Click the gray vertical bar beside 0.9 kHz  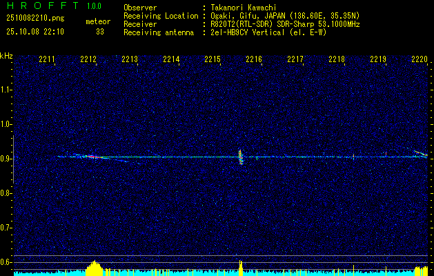click(13, 159)
